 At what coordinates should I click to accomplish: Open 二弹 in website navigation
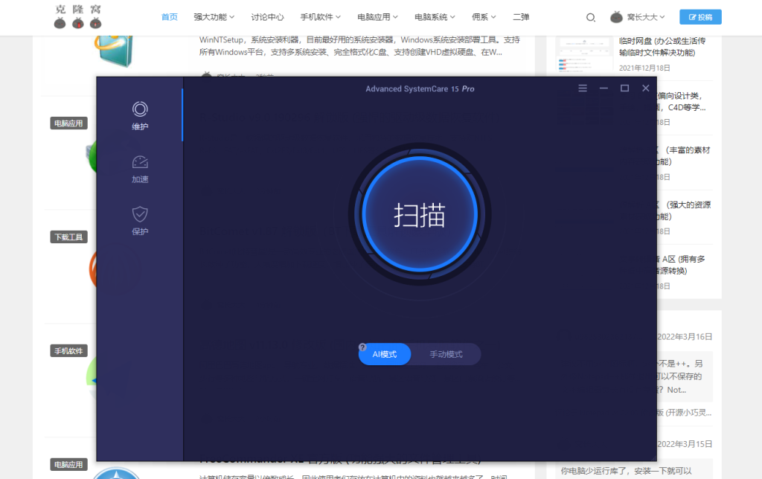click(x=521, y=17)
